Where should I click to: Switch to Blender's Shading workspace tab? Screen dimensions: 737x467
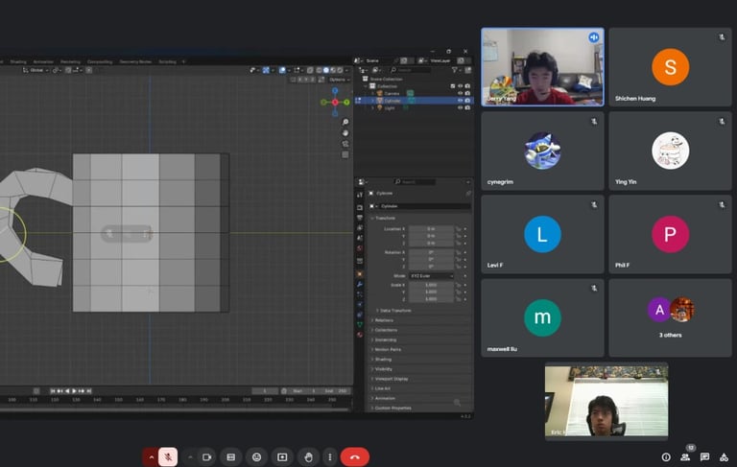(18, 61)
